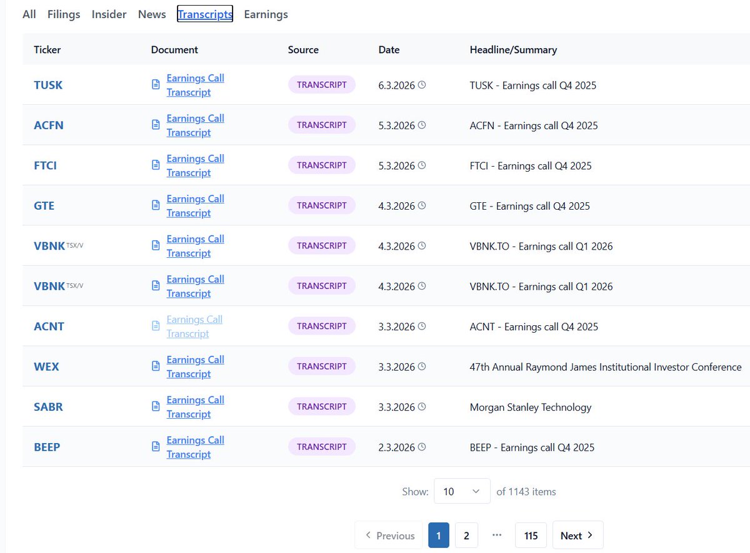Click the clock icon in GTE row
The image size is (750, 553).
(x=422, y=205)
